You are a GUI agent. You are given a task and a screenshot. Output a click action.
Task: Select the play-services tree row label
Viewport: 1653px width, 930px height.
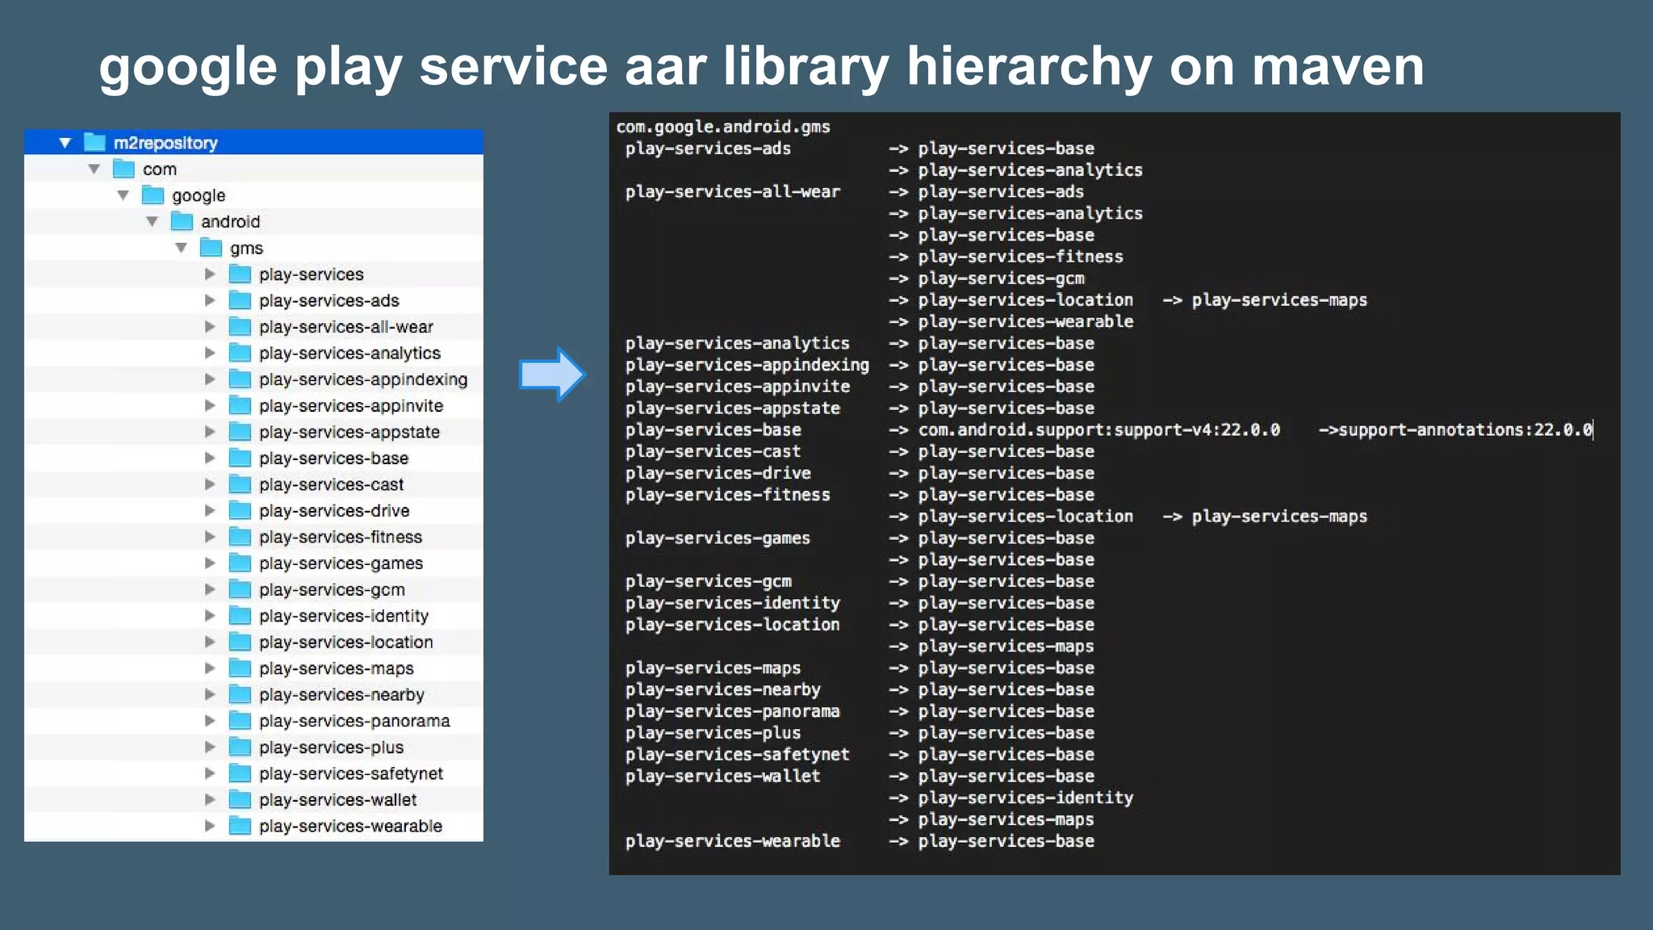312,274
